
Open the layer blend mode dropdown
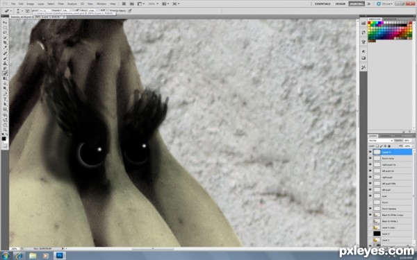(x=381, y=141)
